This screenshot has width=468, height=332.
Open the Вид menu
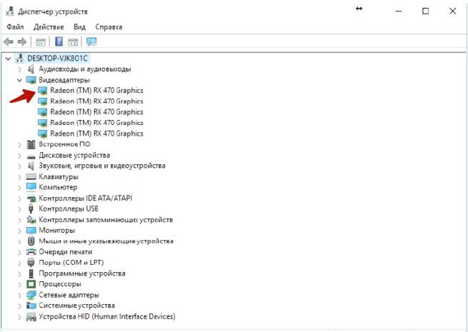[x=80, y=27]
